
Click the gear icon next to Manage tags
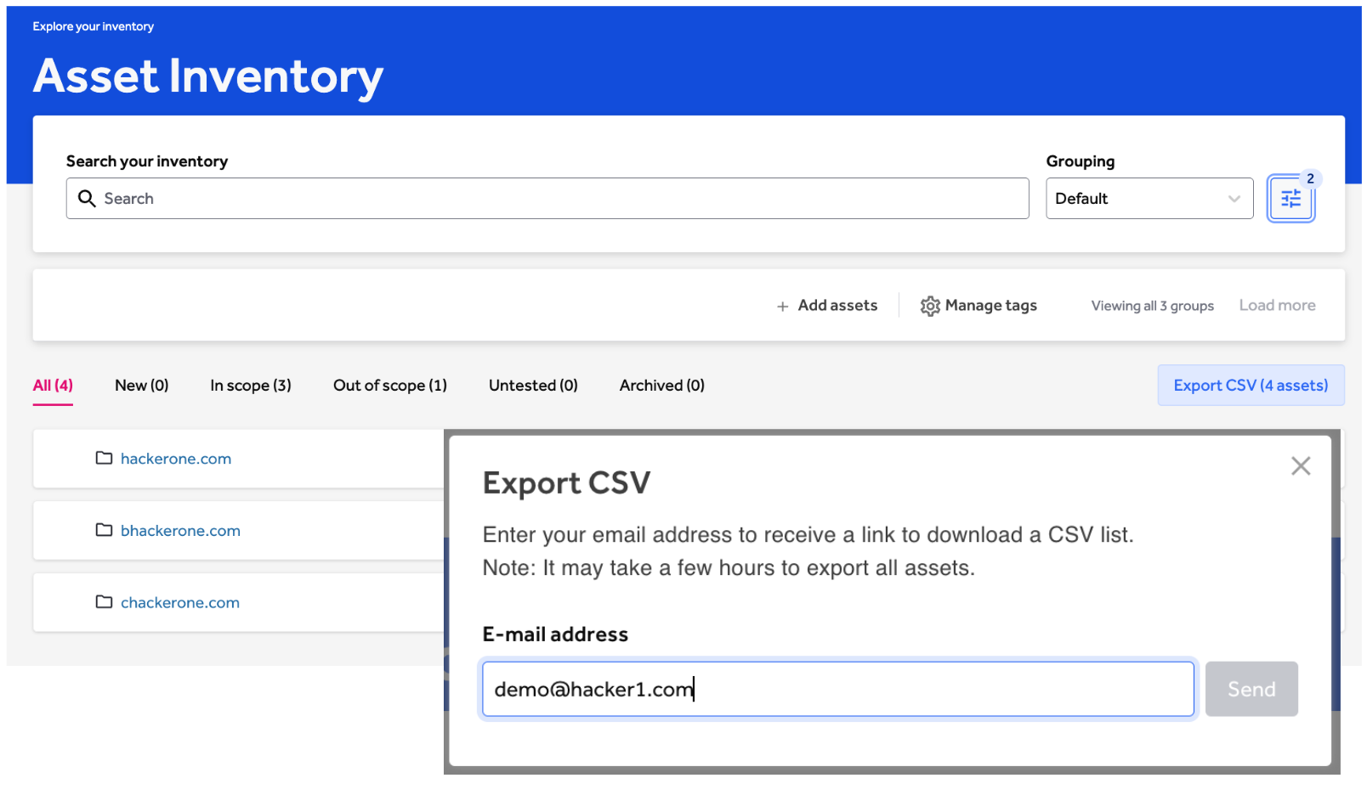tap(930, 306)
